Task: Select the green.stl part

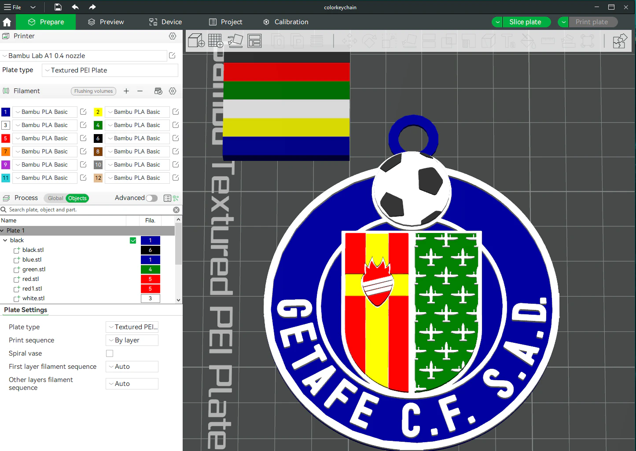Action: point(34,269)
